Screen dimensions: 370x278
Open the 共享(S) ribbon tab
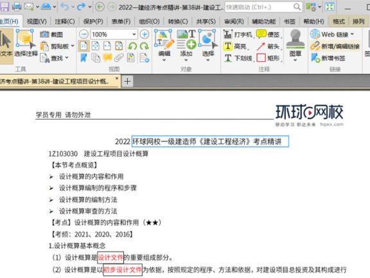(206, 22)
